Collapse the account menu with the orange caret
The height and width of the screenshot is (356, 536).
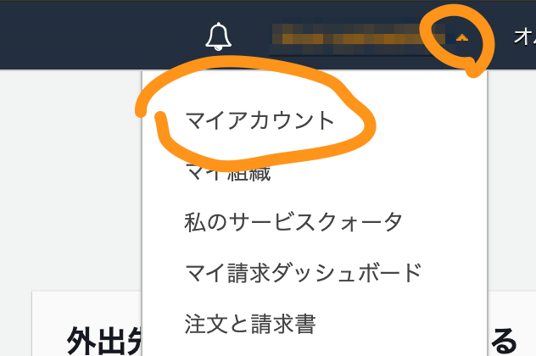click(462, 37)
